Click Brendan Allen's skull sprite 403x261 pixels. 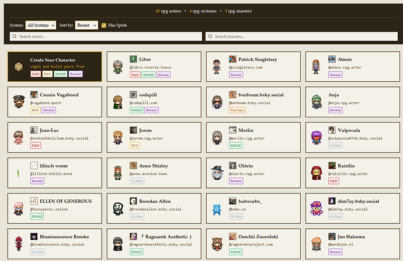[118, 208]
